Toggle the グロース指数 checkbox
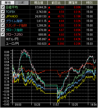Screen dimensions: 98x108 pos(3,30)
